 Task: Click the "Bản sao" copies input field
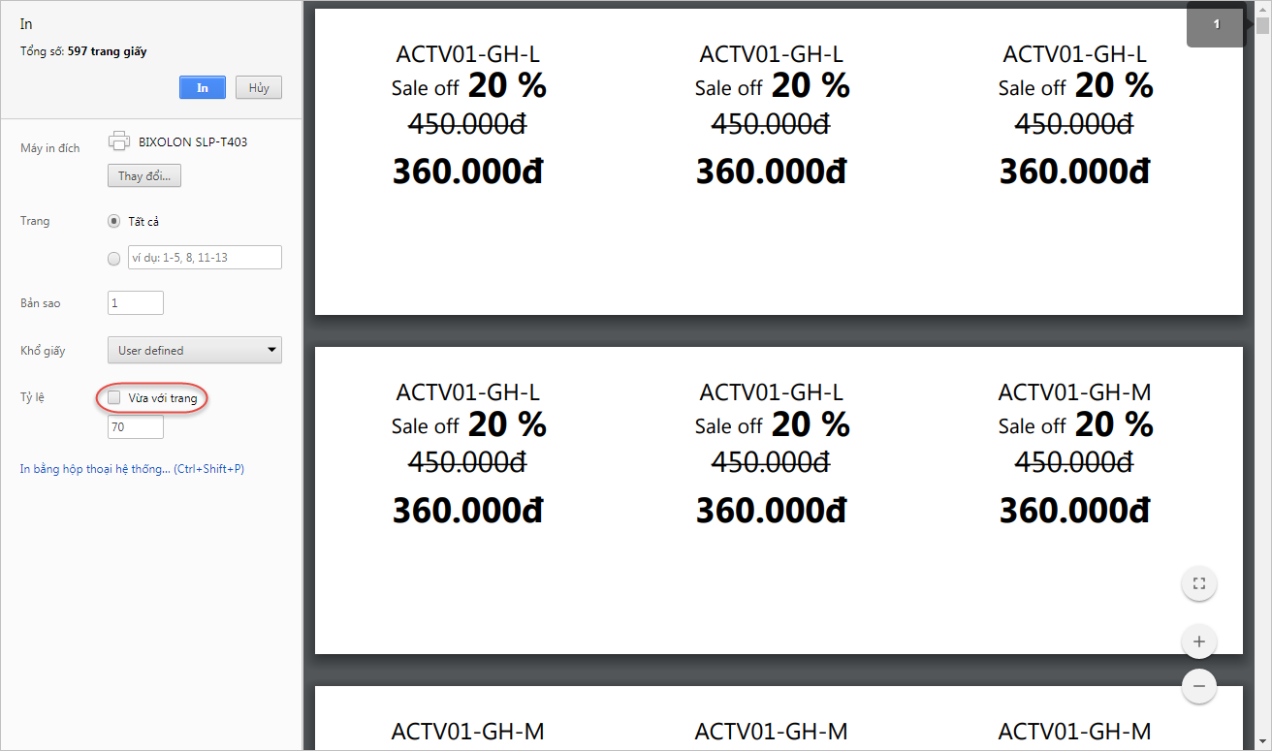click(136, 302)
